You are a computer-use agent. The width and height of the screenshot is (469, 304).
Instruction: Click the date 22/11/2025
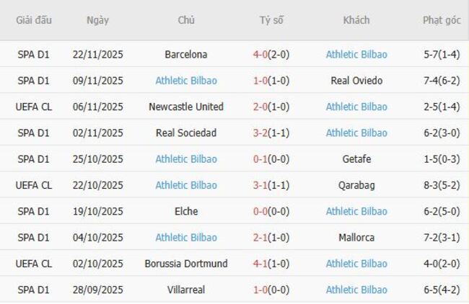click(98, 54)
